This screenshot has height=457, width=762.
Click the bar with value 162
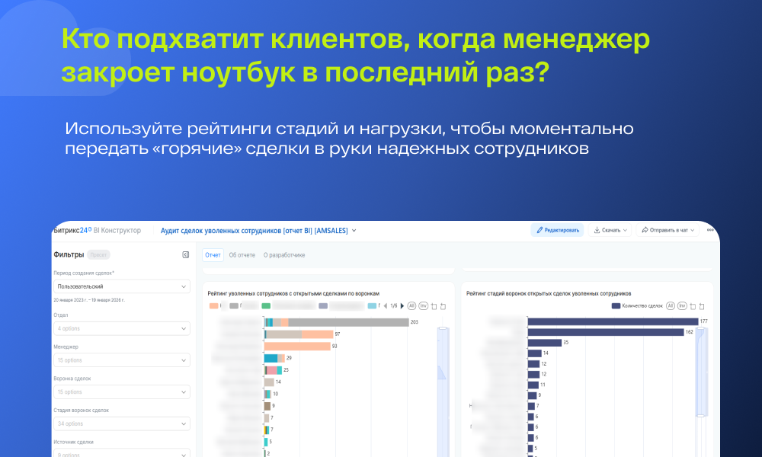606,332
